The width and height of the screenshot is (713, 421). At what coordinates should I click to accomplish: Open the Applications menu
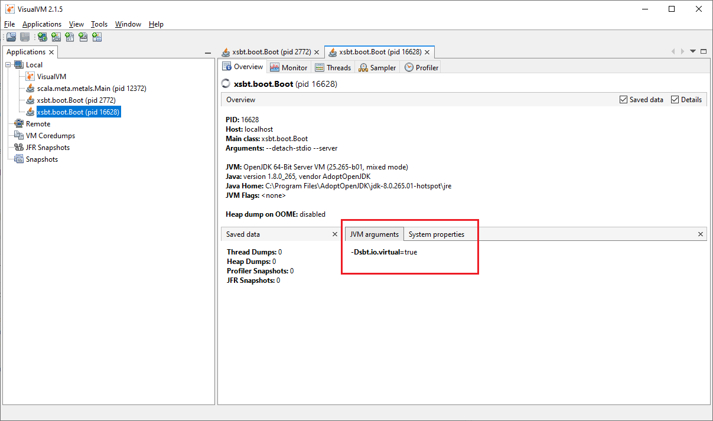pos(41,24)
